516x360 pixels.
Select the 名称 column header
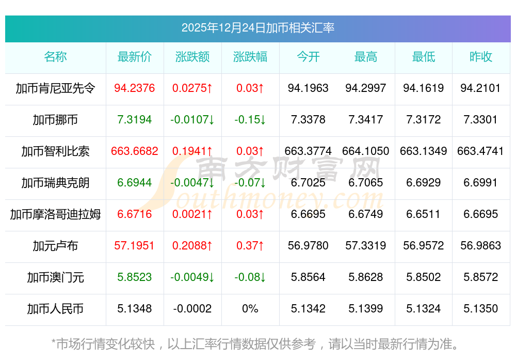click(55, 57)
